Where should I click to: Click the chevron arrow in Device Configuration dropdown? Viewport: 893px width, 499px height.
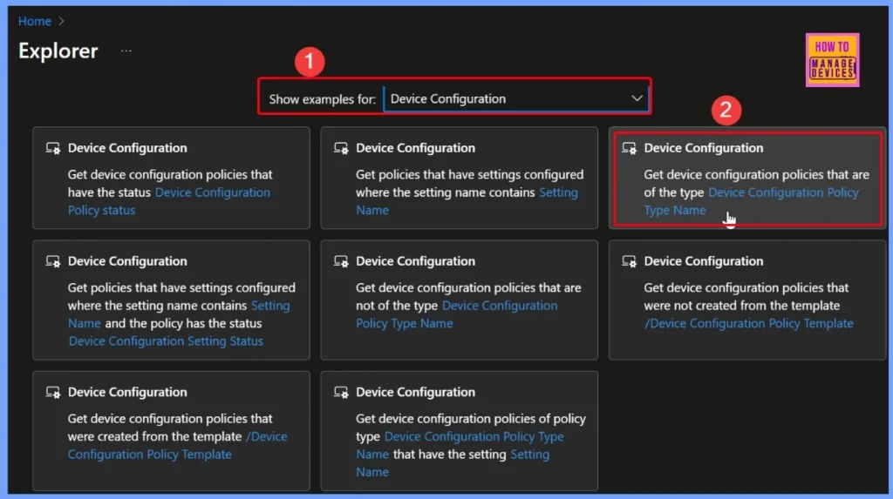click(x=637, y=98)
